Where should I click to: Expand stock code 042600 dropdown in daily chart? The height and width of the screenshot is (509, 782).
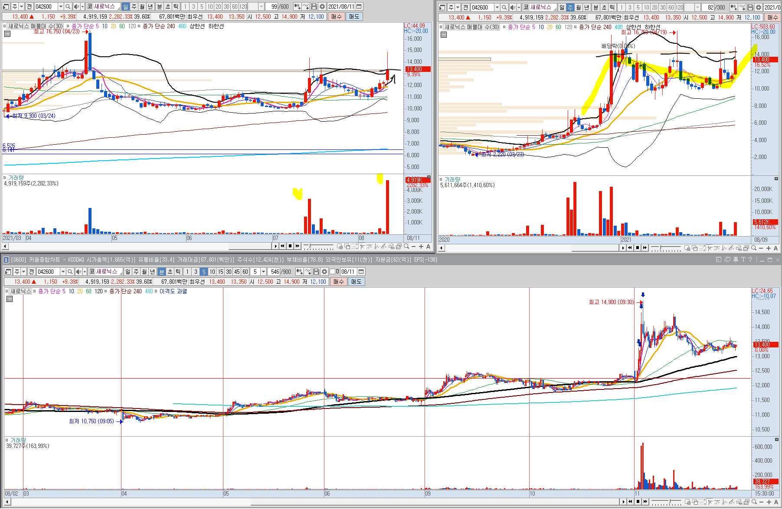click(61, 6)
